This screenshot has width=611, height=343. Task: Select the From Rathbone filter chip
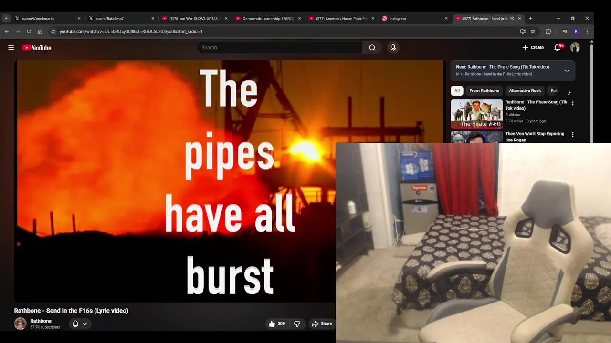click(484, 91)
